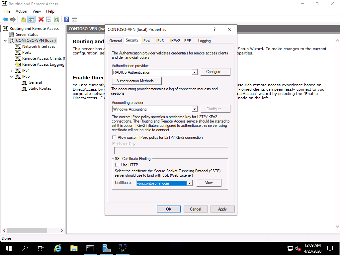Click the View certificate button

pos(209,183)
